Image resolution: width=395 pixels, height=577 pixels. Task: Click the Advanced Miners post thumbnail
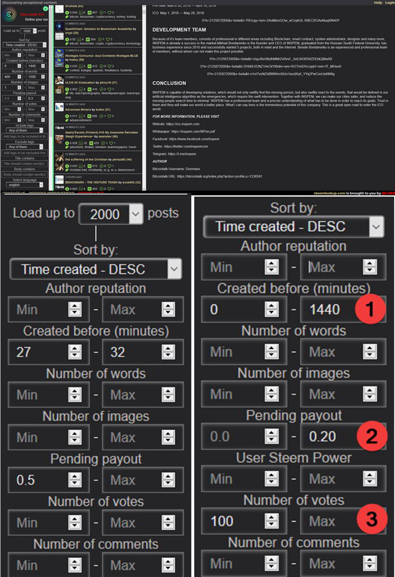pos(59,108)
